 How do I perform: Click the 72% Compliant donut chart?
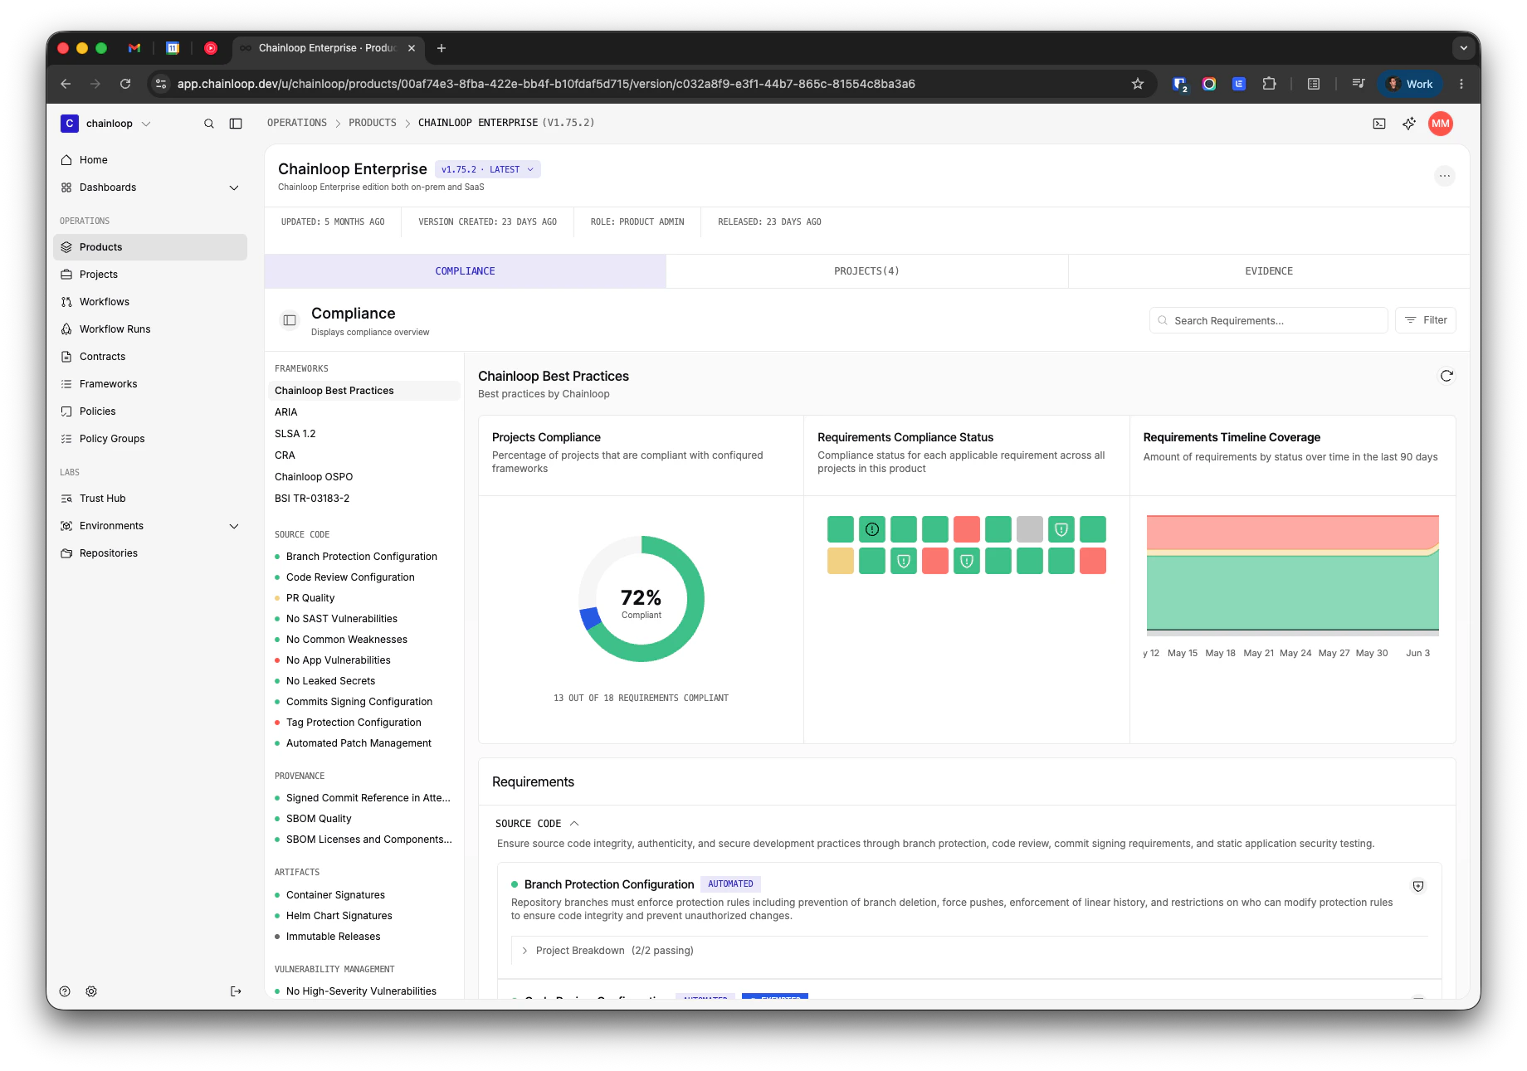(642, 599)
